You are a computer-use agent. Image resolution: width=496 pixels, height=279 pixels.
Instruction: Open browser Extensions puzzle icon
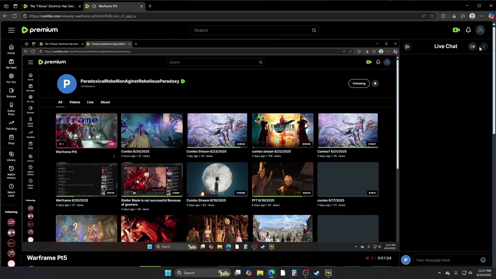443,16
